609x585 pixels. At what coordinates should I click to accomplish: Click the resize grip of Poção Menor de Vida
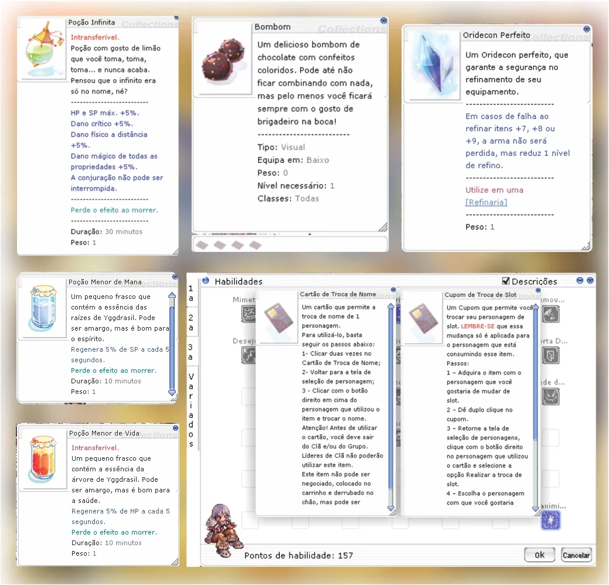(x=175, y=562)
